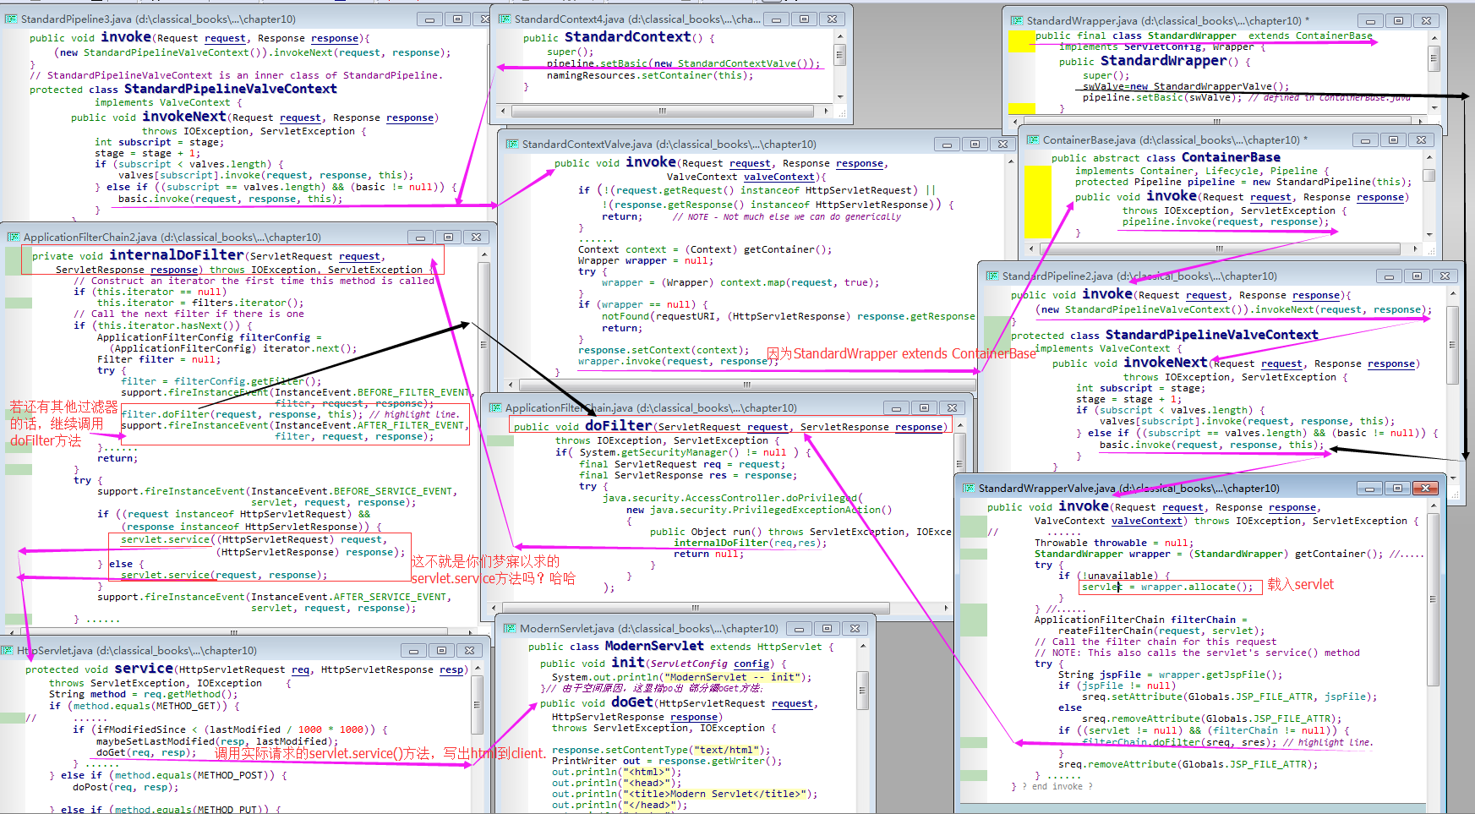Maximize the StandardWrapperValve.java window

click(1398, 488)
